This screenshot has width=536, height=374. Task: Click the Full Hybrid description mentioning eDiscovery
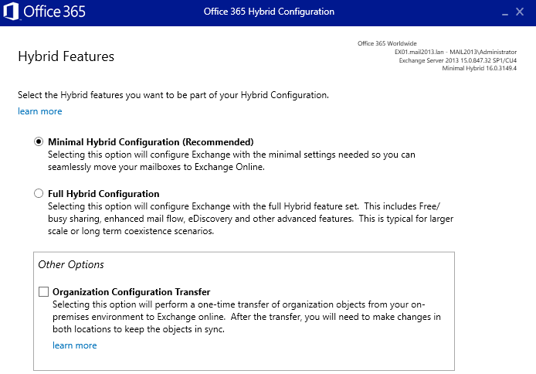(x=250, y=219)
